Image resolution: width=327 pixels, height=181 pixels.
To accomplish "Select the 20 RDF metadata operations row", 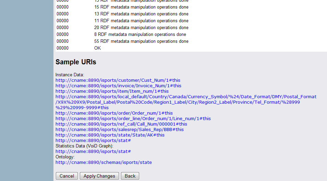I will pyautogui.click(x=141, y=27).
